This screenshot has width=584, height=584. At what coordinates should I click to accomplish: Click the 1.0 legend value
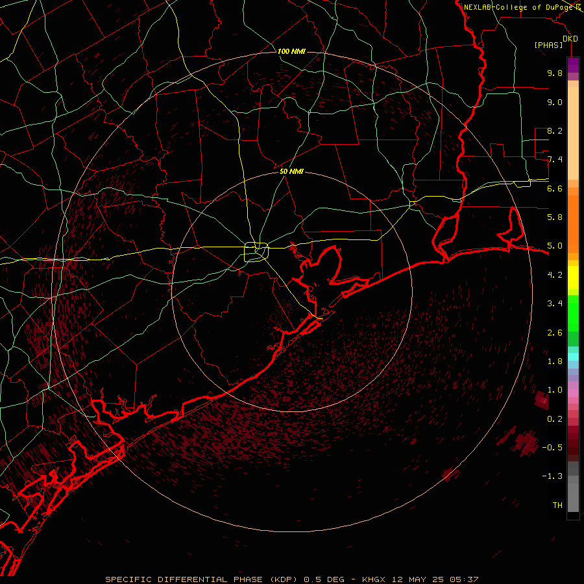click(555, 390)
